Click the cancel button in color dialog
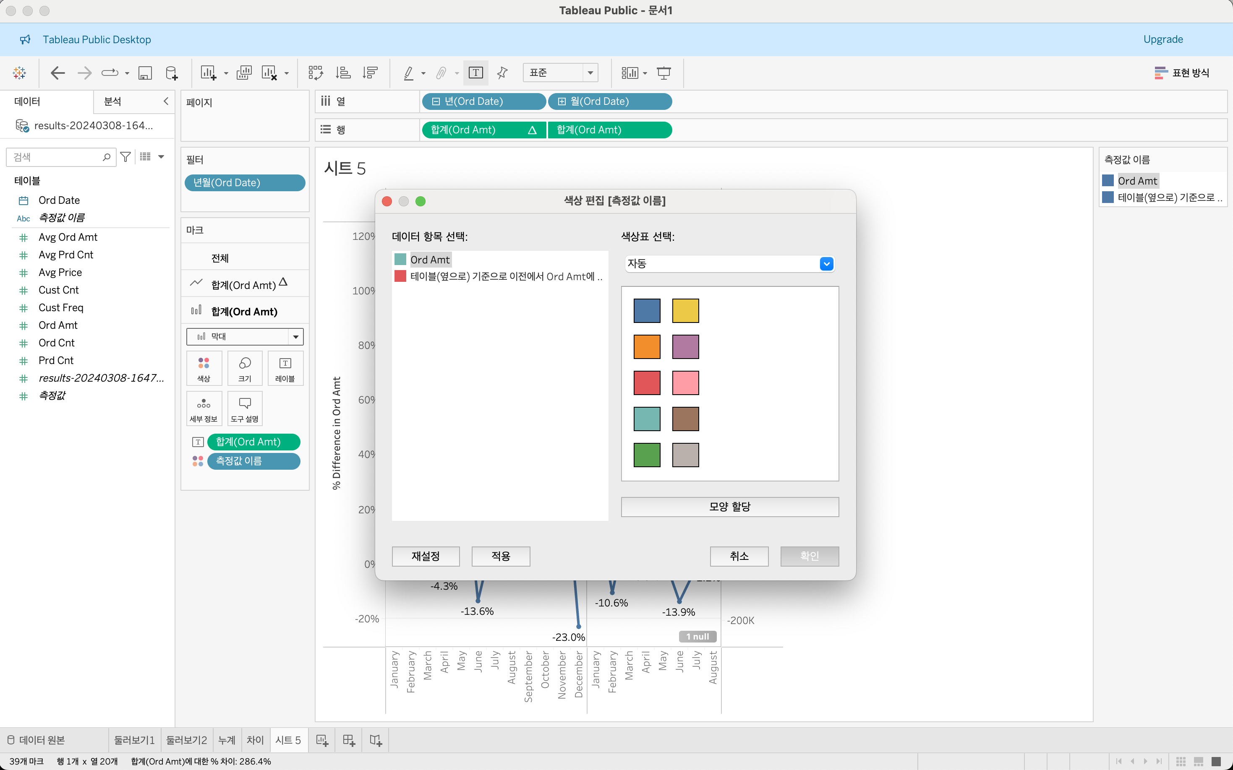 click(739, 556)
